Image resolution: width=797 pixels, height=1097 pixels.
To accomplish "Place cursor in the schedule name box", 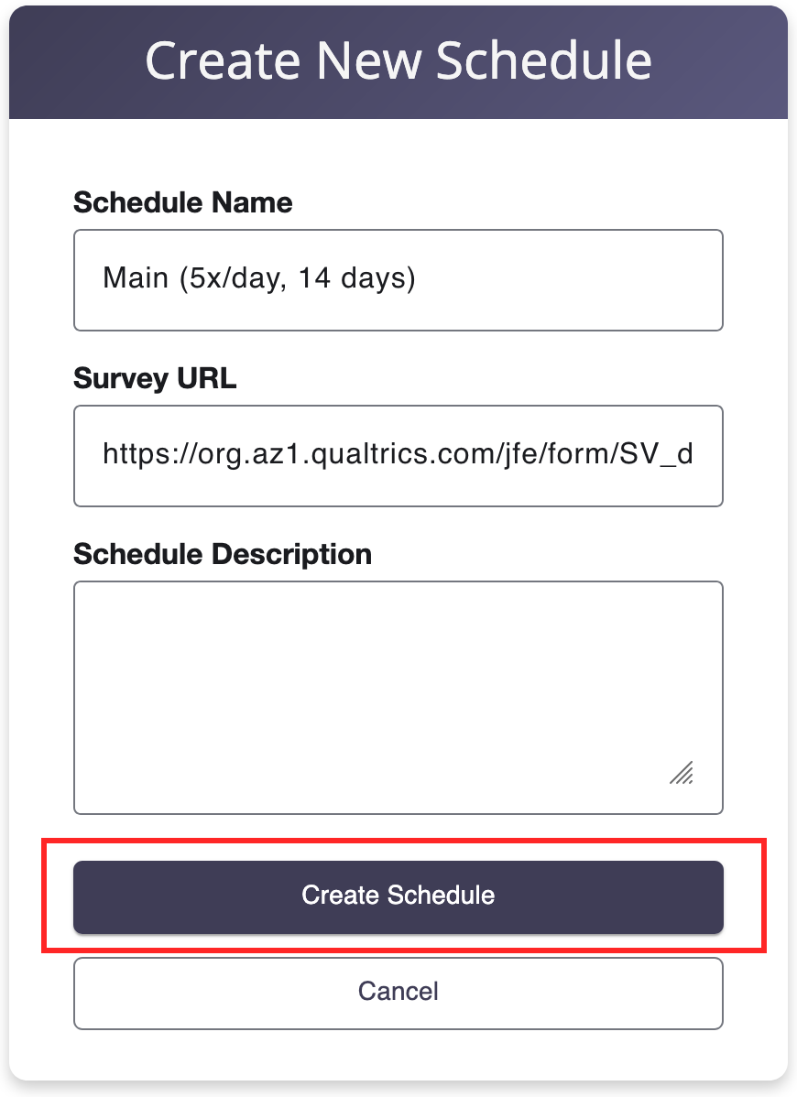I will (398, 279).
